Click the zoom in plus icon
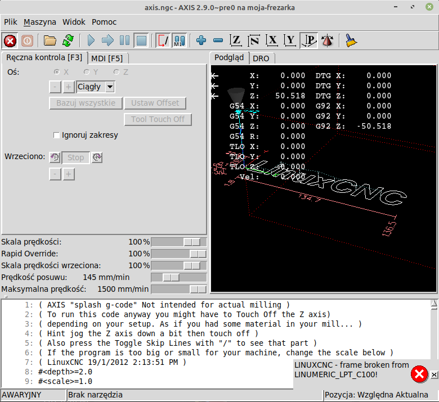 point(201,40)
